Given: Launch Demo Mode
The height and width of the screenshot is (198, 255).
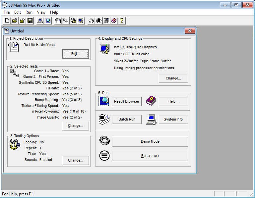Looking at the screenshot, I should click(150, 142).
